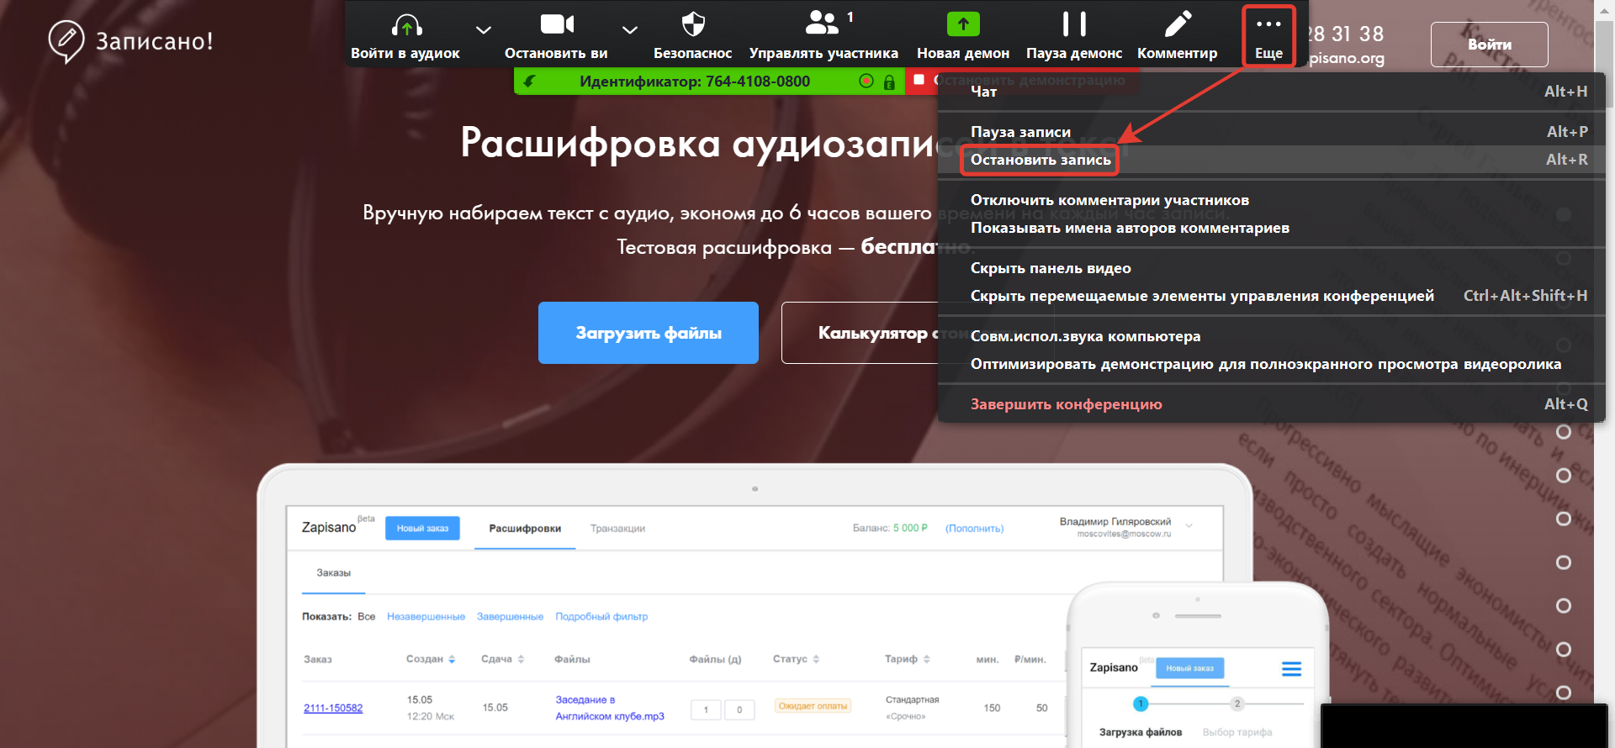
Task: Open the Транзакции tab in dashboard preview
Action: pos(617,529)
